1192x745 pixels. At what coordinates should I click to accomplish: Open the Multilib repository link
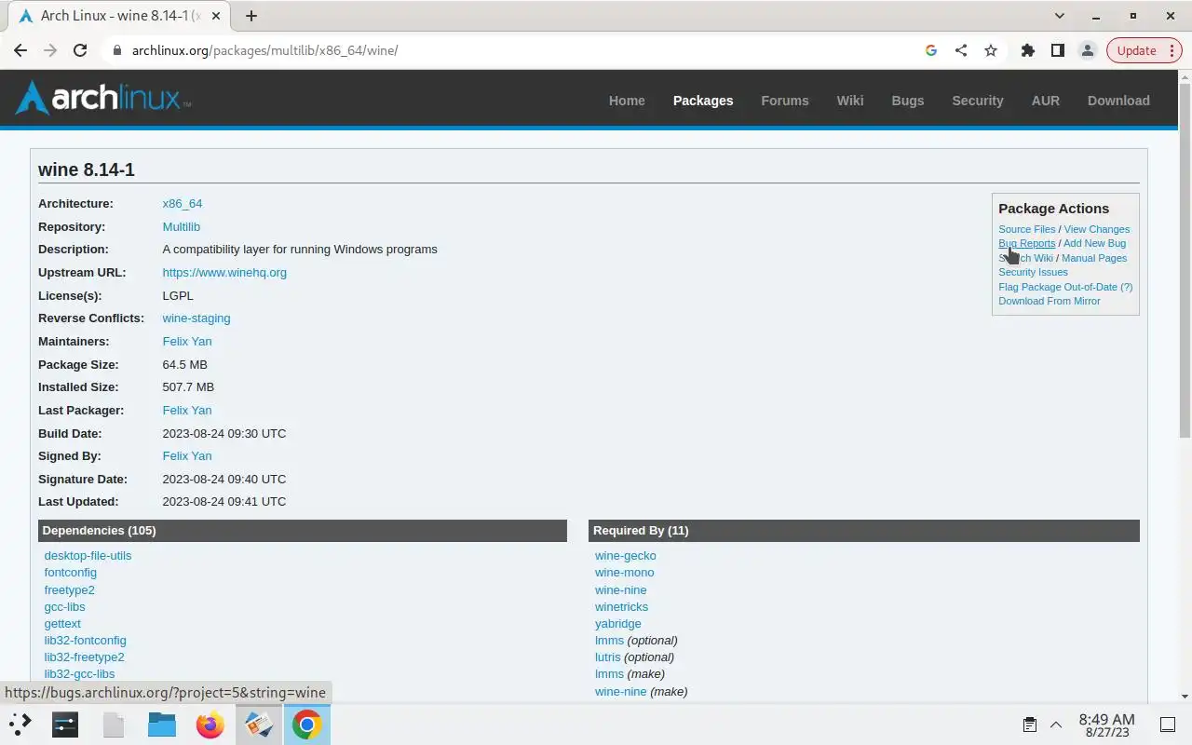(x=182, y=227)
